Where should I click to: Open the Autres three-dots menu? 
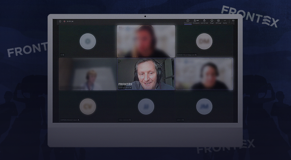pos(225,21)
